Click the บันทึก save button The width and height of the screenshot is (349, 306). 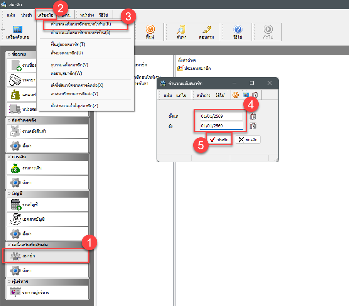[x=219, y=140]
